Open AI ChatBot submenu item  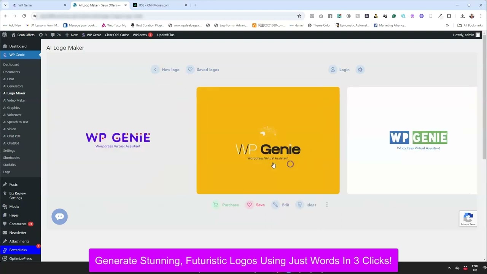pos(11,143)
